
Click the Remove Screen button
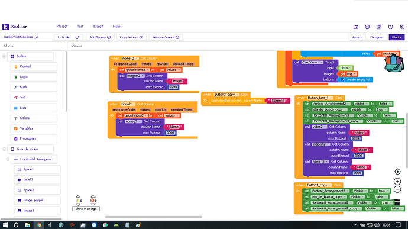(x=166, y=37)
